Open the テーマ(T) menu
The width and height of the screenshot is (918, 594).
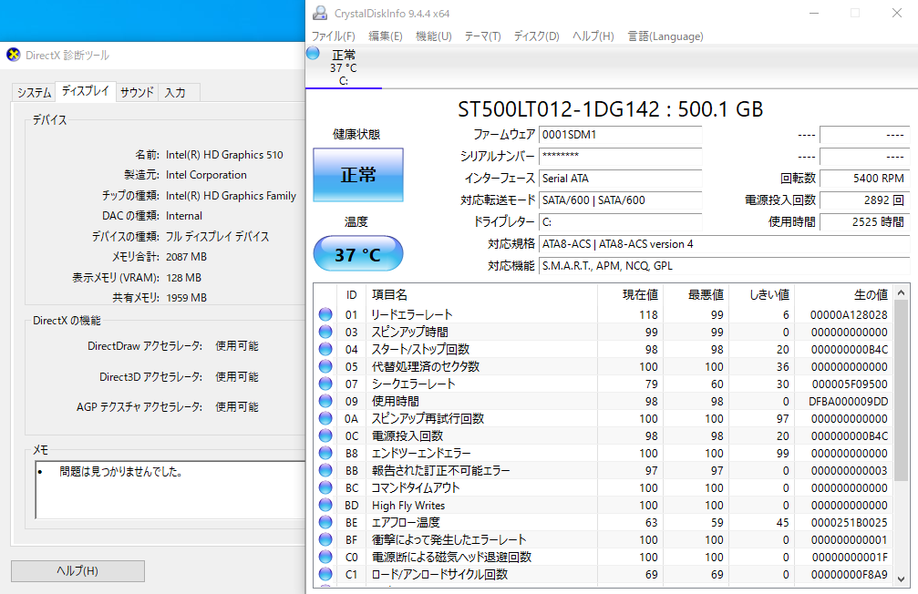482,36
